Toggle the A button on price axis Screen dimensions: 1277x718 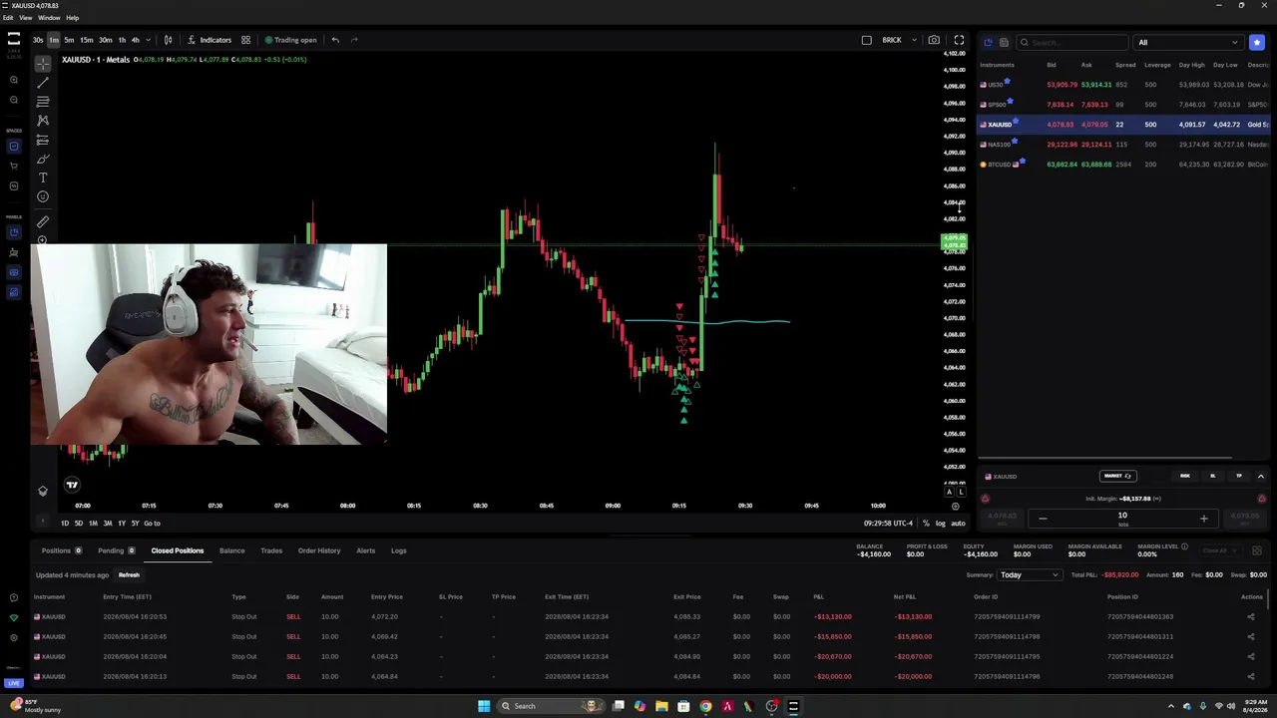pyautogui.click(x=950, y=492)
